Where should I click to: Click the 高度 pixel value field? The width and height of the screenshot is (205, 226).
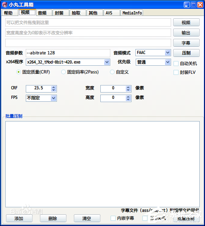pos(113,98)
